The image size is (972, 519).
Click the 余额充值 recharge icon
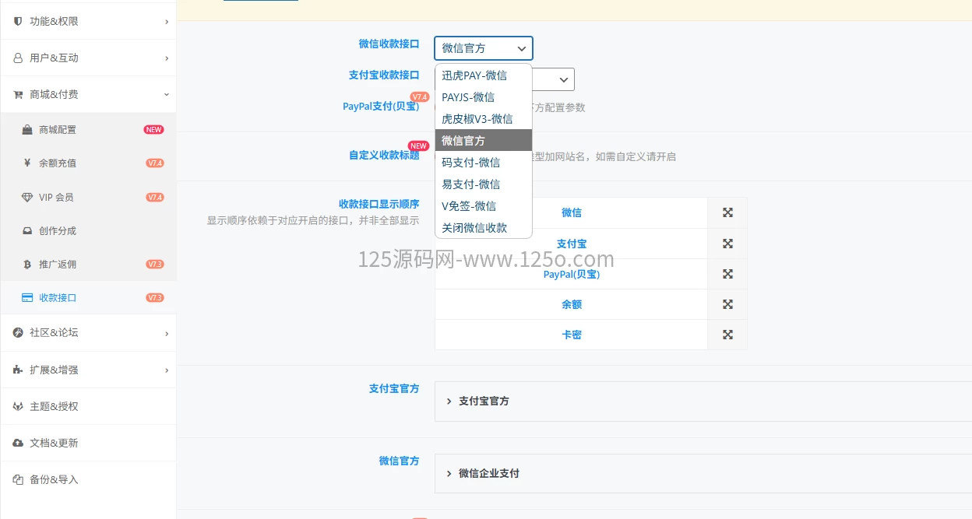tap(26, 163)
